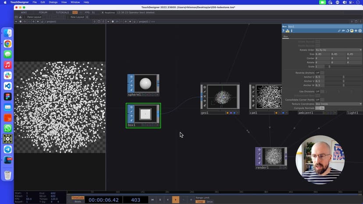Image resolution: width=363 pixels, height=204 pixels.
Task: Open the Music app in the dock
Action: pos(8,65)
